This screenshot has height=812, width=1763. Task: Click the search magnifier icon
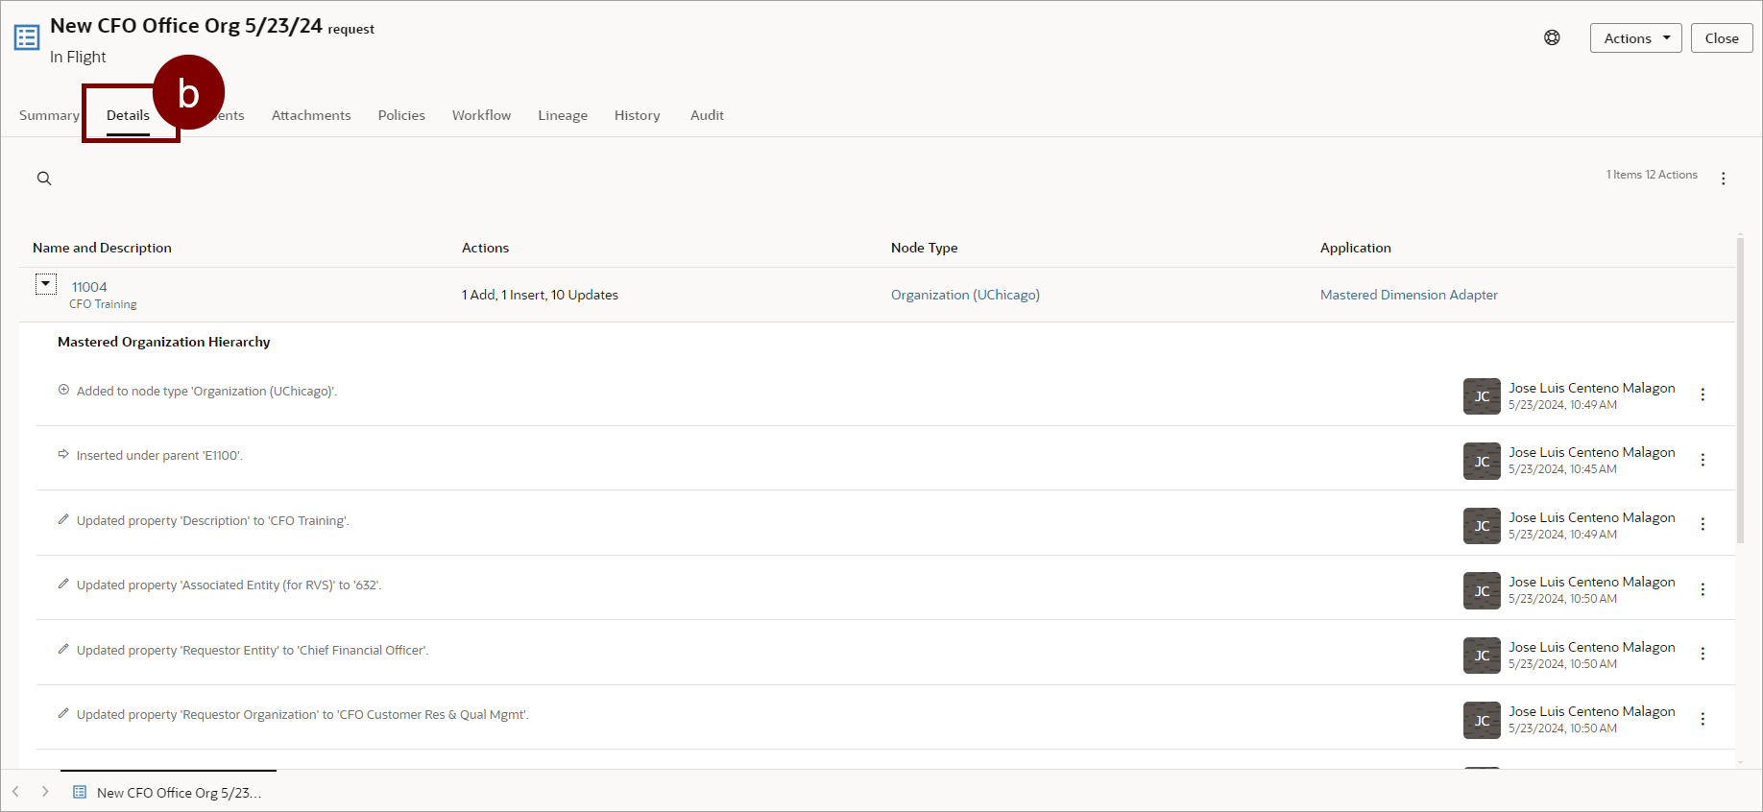[x=44, y=179]
